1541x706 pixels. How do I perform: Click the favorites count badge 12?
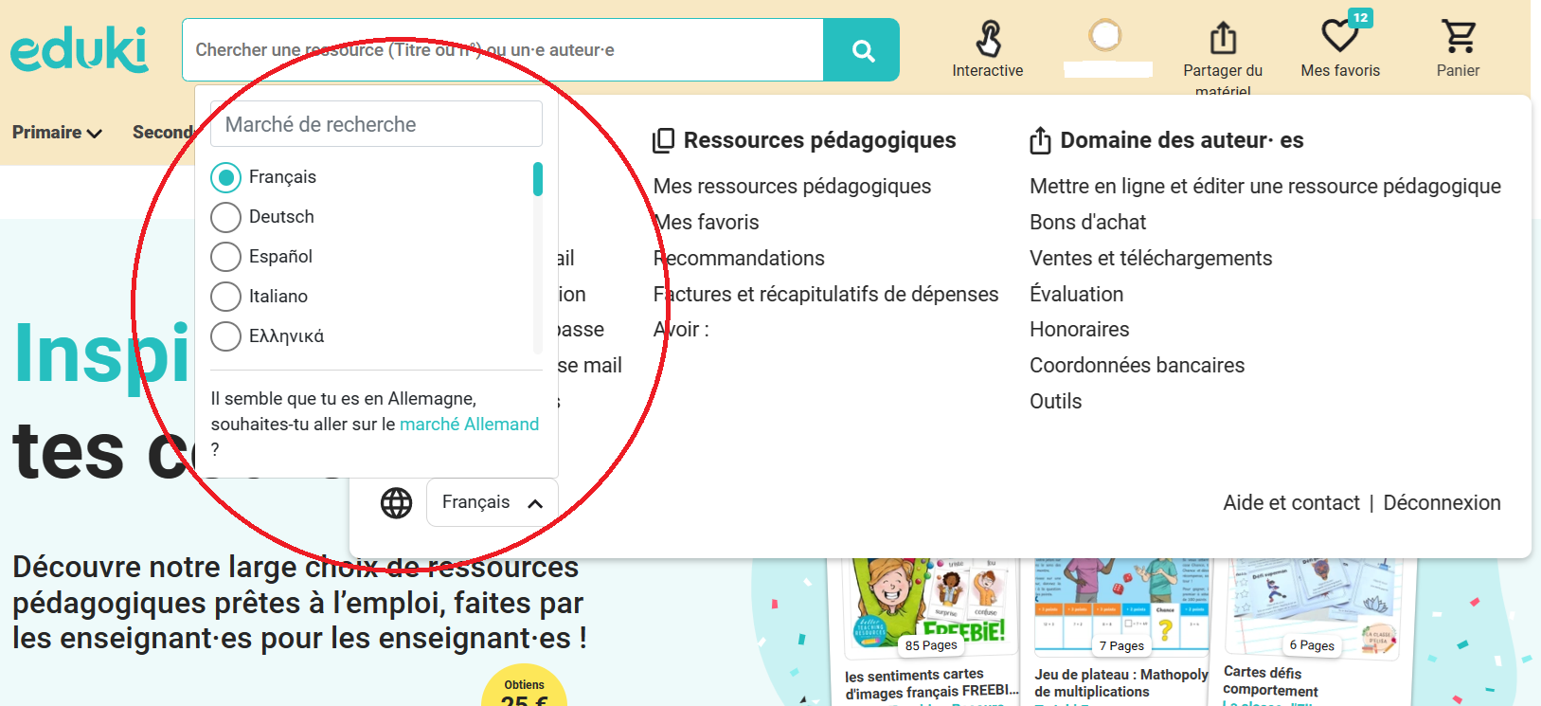point(1360,17)
